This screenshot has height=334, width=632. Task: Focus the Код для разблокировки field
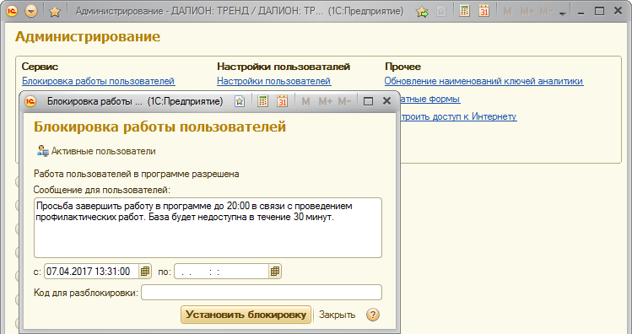pyautogui.click(x=262, y=293)
